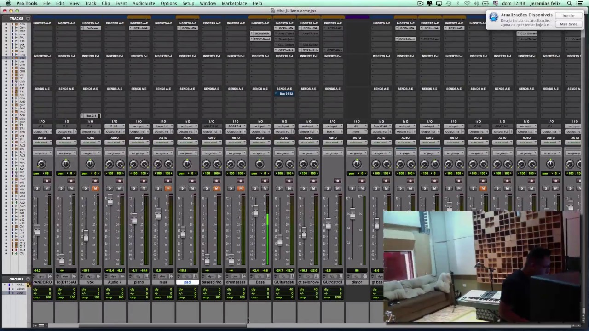Solo the piano track
This screenshot has width=589, height=331.
point(134,188)
